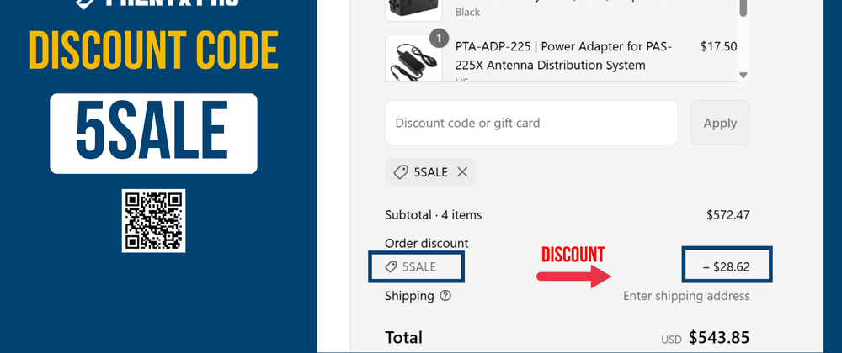The image size is (842, 353).
Task: Click the tag icon in the 5SALE chip
Action: 401,172
